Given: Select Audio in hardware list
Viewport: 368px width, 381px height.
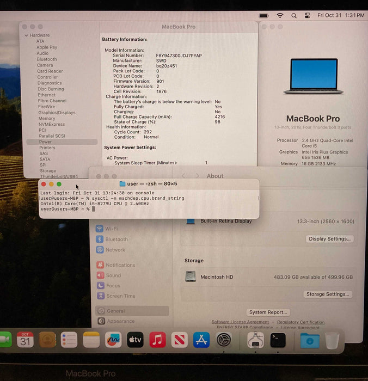Looking at the screenshot, I should coord(42,53).
